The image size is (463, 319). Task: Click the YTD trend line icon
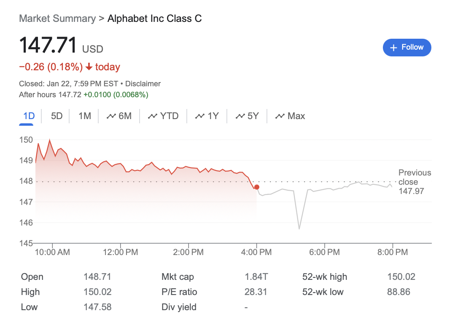tap(153, 116)
